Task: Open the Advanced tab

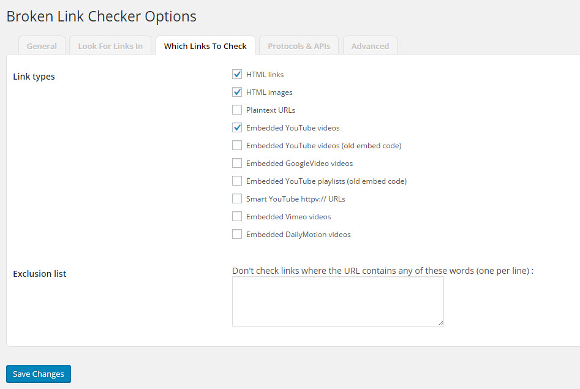Action: coord(371,46)
